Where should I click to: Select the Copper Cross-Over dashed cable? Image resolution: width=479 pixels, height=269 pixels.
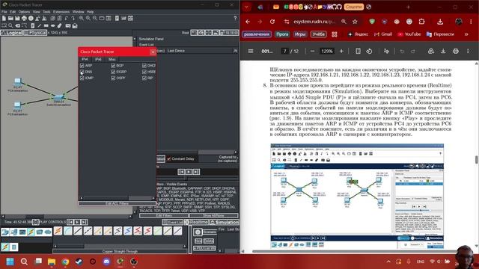pyautogui.click(x=88, y=231)
